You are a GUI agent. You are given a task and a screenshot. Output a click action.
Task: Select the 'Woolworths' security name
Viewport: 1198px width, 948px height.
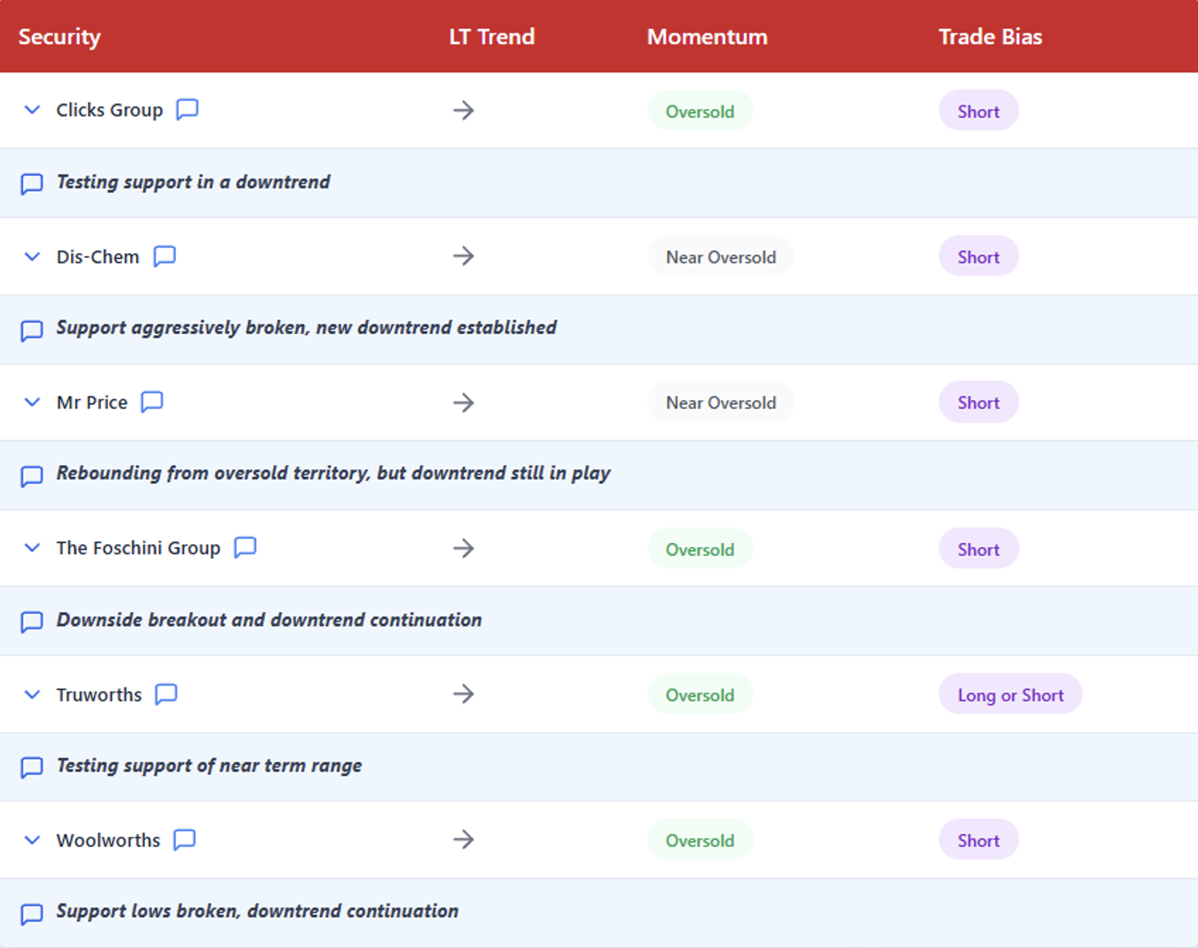point(108,840)
